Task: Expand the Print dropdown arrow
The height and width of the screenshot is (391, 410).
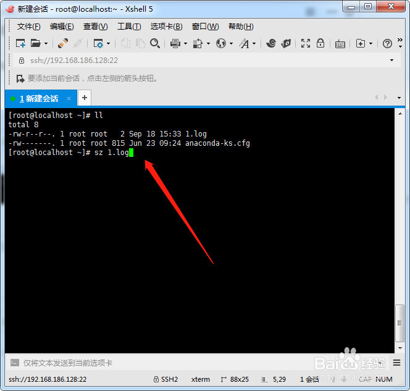Action: tap(186, 43)
